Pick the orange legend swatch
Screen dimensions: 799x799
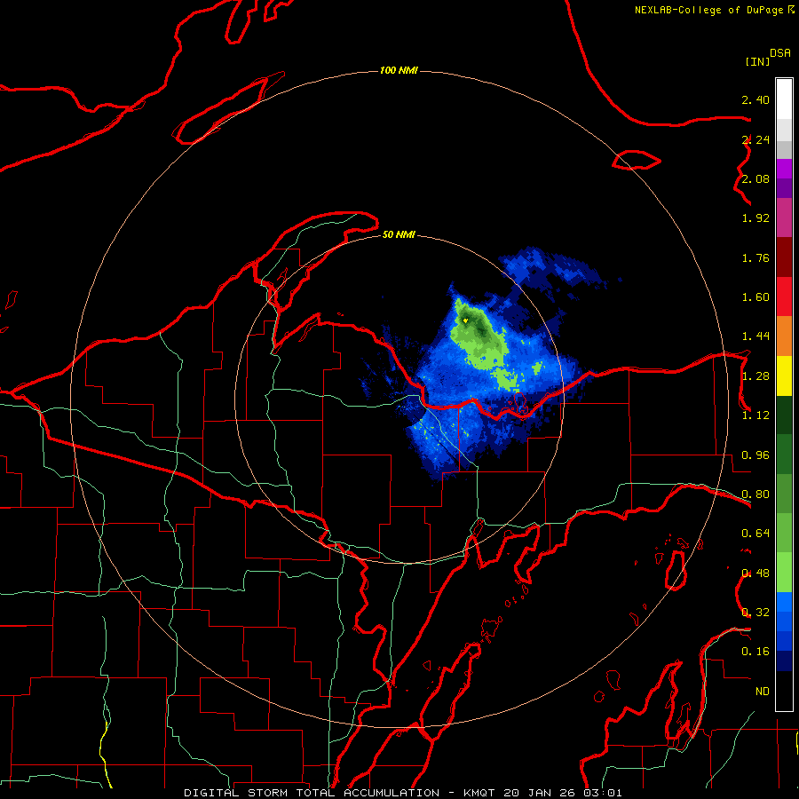point(784,336)
